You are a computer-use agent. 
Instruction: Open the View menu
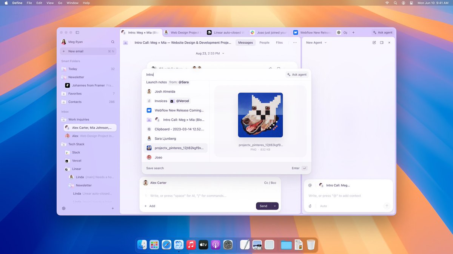(x=50, y=3)
